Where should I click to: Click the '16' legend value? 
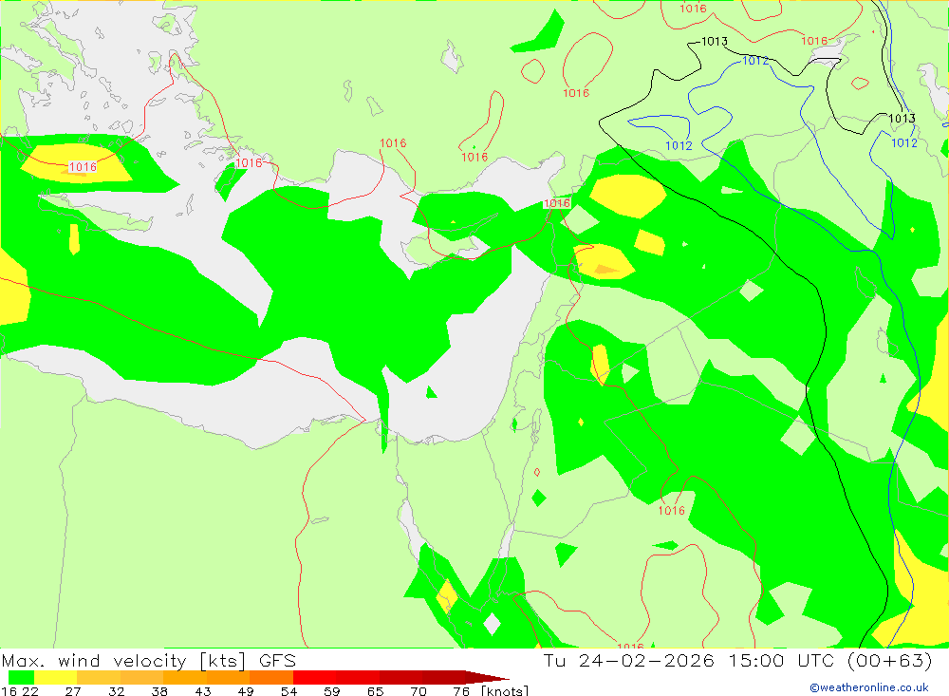[x=9, y=691]
